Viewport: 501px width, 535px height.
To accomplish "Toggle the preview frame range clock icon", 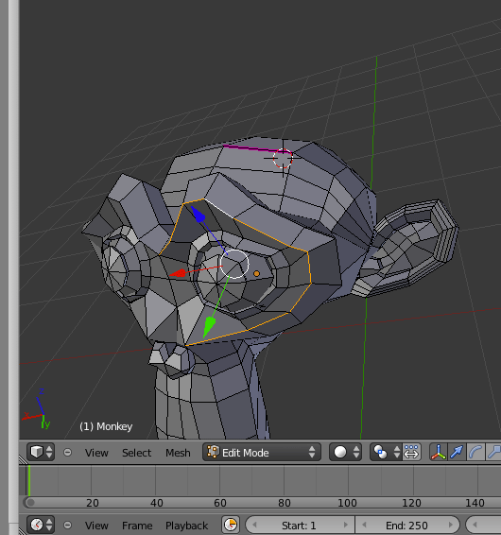I will click(x=231, y=525).
